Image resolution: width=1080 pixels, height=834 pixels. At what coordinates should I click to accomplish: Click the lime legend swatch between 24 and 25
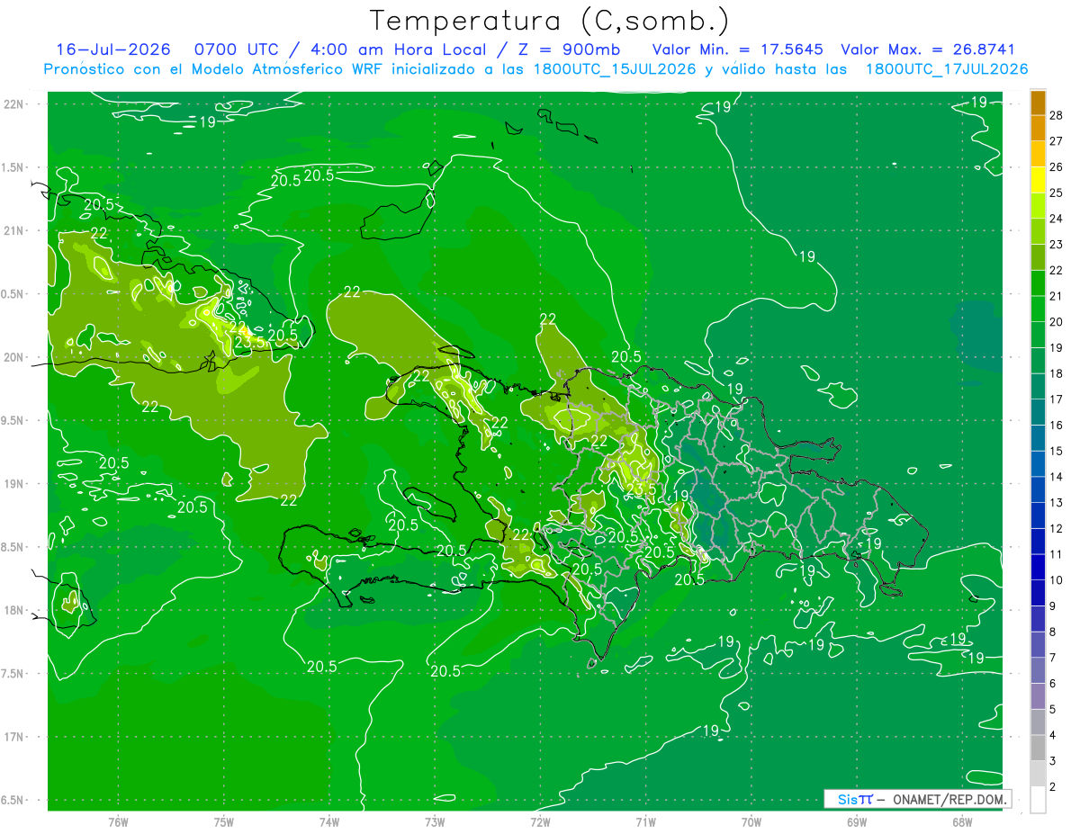[1038, 205]
